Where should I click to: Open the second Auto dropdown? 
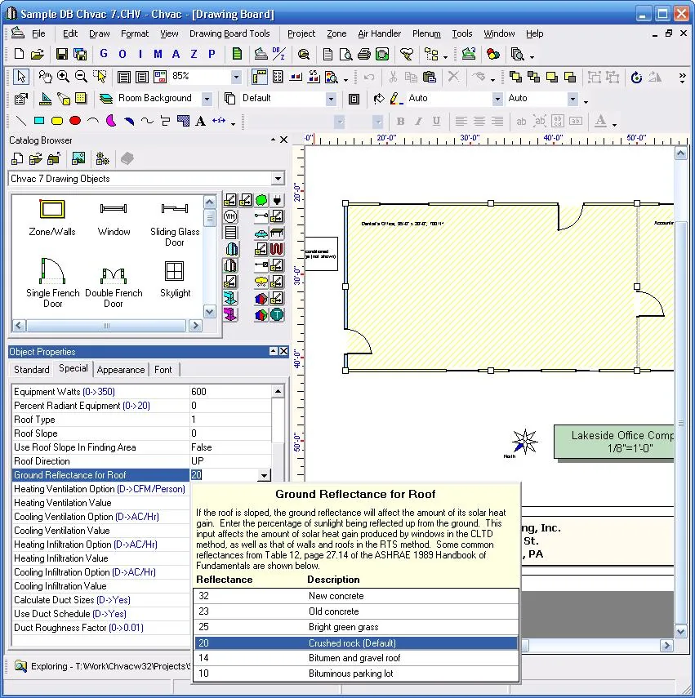click(x=573, y=99)
